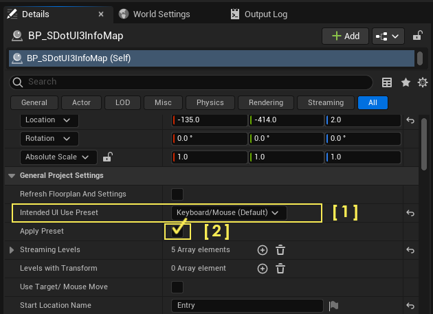Screen dimensions: 433x314
Task: Open the property matrix table view icon
Action: point(386,82)
